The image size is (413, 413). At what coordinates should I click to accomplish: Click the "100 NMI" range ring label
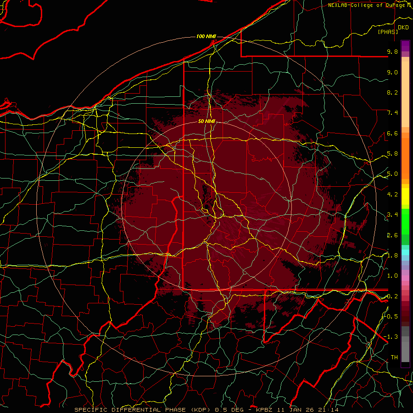click(206, 36)
